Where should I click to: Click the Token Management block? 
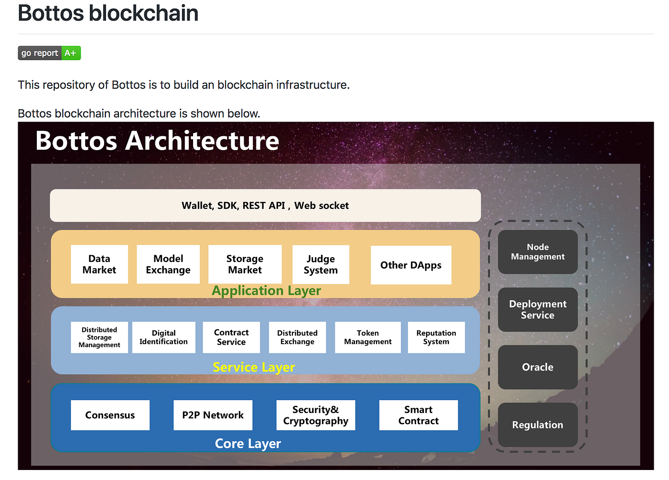click(367, 337)
